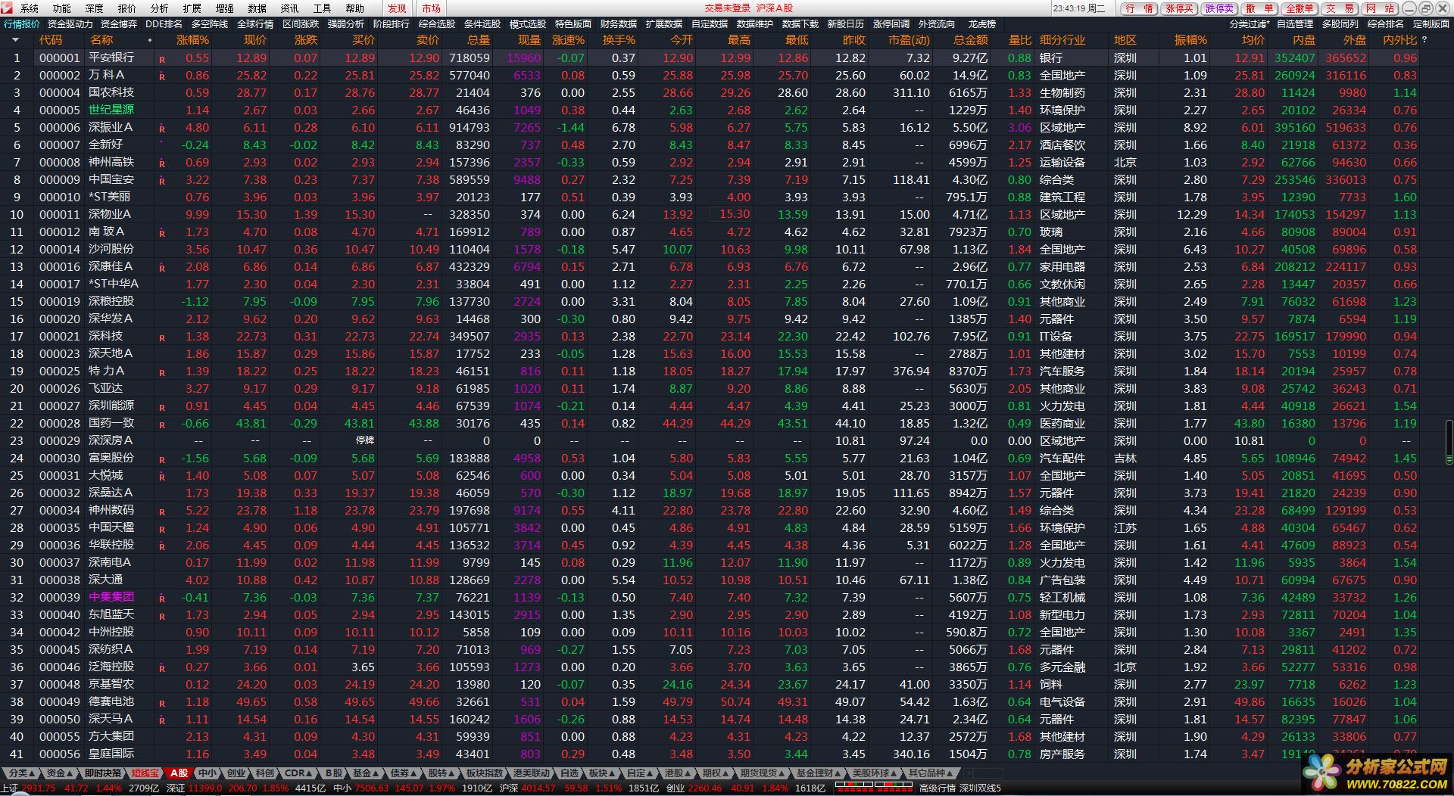Sort by the 总金额 column header
Screen dimensions: 1454x796
pyautogui.click(x=971, y=40)
